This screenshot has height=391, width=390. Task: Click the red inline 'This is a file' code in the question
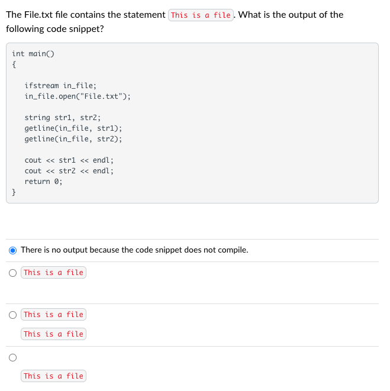(201, 15)
